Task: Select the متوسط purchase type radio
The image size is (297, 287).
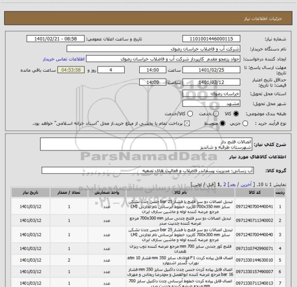Action: click(x=222, y=124)
